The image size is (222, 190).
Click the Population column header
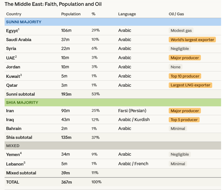[71, 14]
